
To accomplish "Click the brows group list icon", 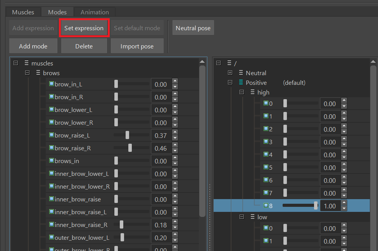I will 38,73.
